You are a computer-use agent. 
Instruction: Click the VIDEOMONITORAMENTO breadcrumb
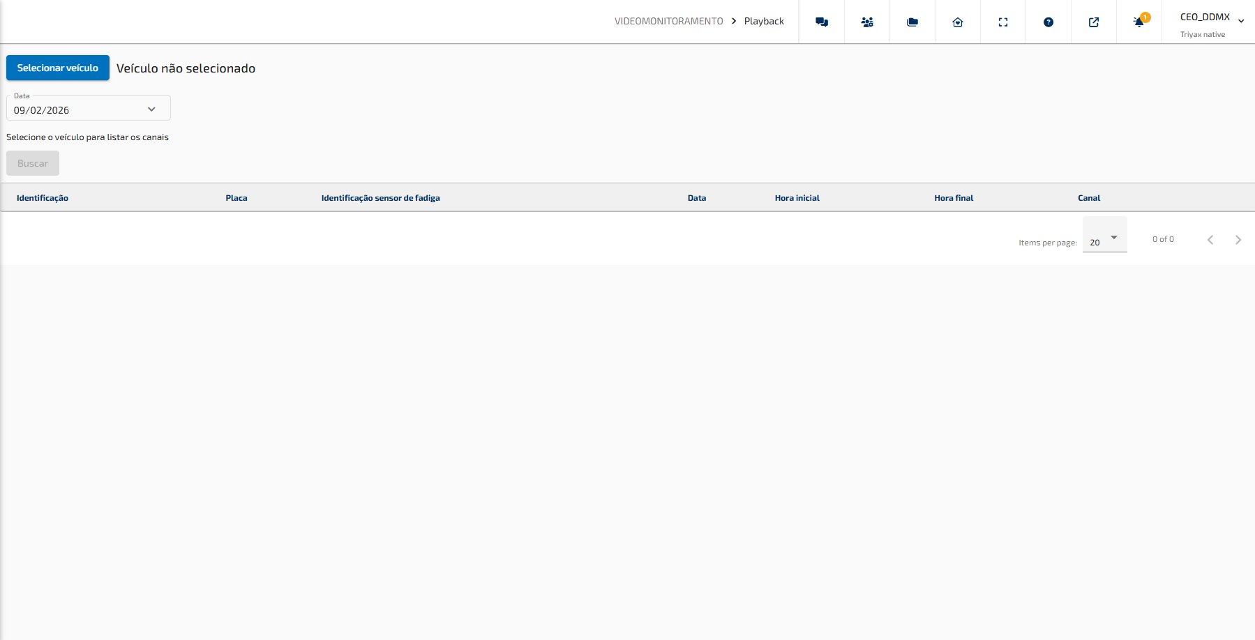669,21
